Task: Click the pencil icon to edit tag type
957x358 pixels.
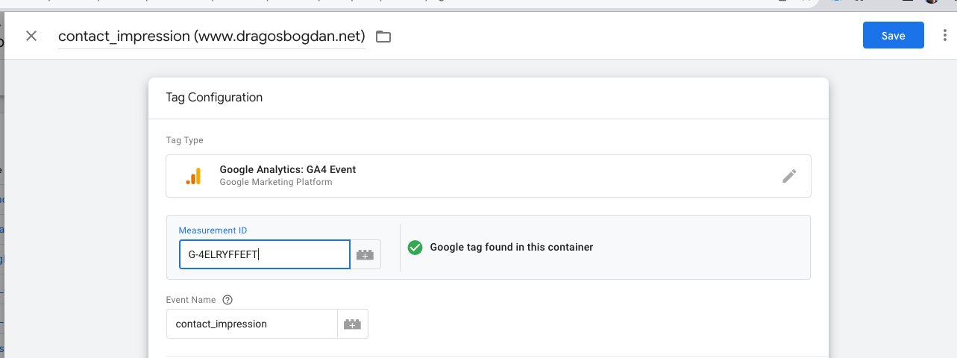Action: coord(789,176)
